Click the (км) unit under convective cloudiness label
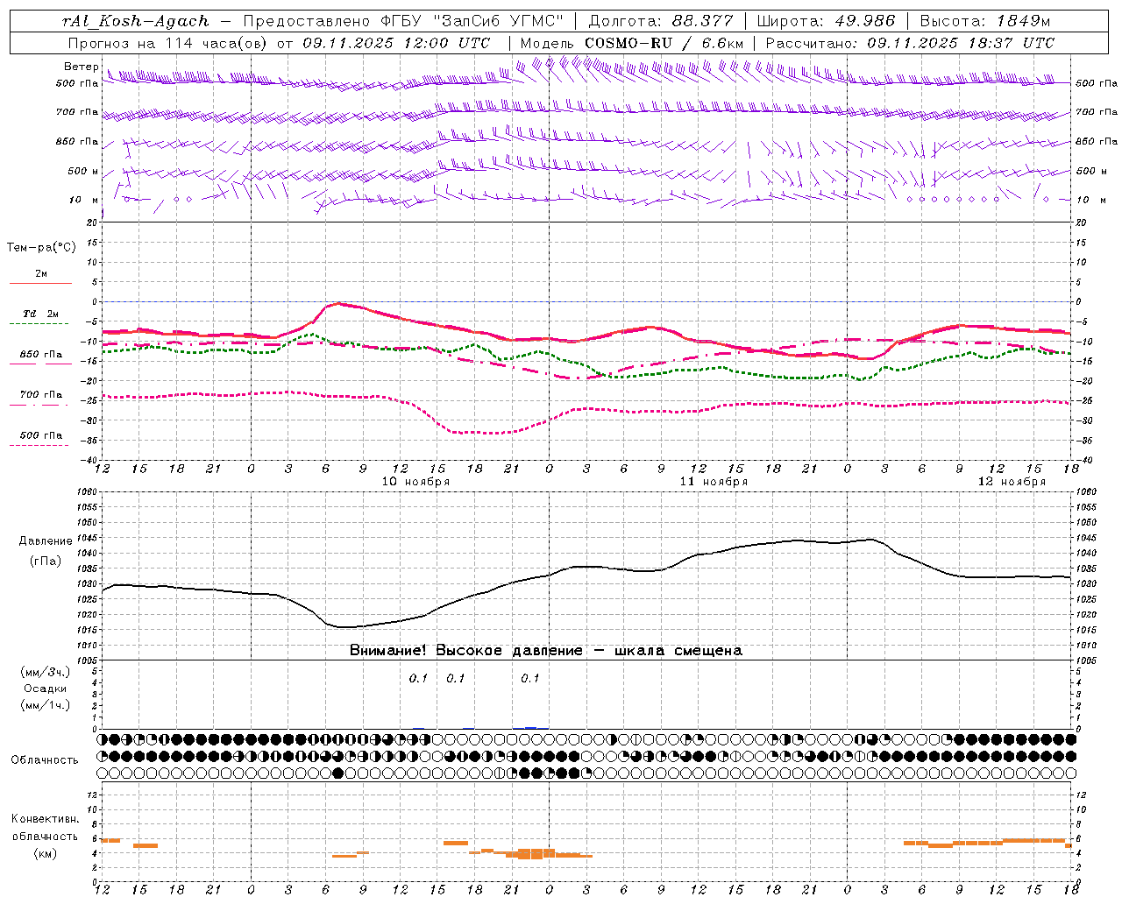 click(x=46, y=853)
